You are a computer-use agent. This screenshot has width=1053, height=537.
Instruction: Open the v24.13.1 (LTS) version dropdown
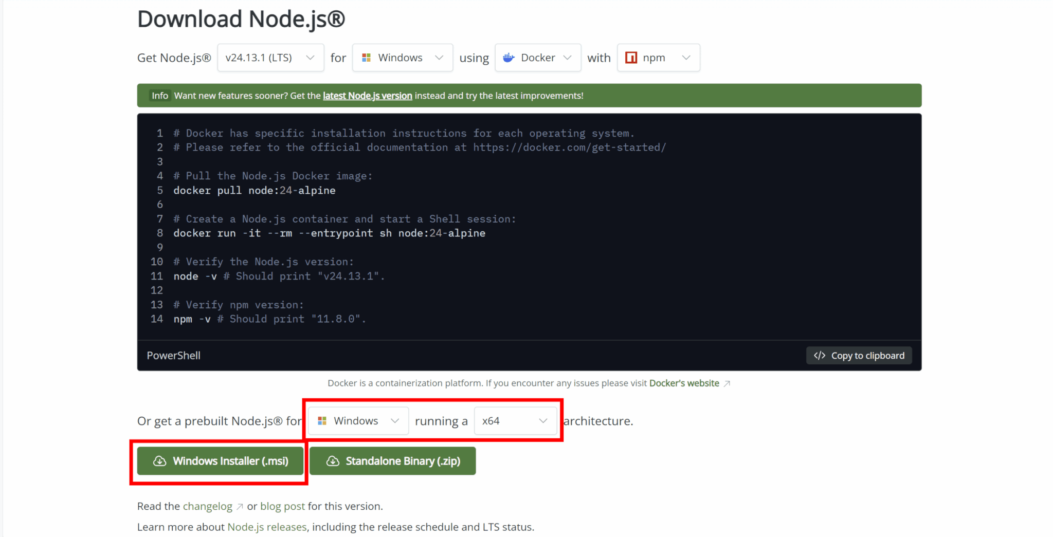click(x=270, y=58)
